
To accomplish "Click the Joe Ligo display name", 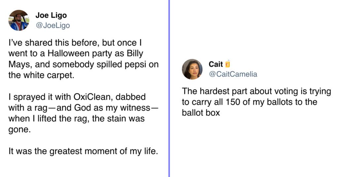I will (x=51, y=15).
